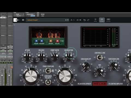The height and width of the screenshot is (98, 131).
Task: Toggle the Sidechain Polarity switch
Action: (48, 82)
